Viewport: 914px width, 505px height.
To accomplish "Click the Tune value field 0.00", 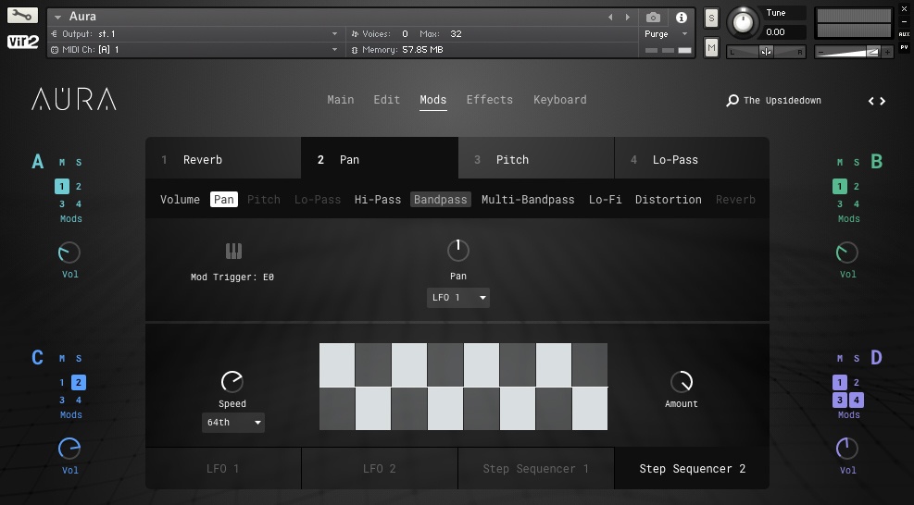I will coord(784,32).
